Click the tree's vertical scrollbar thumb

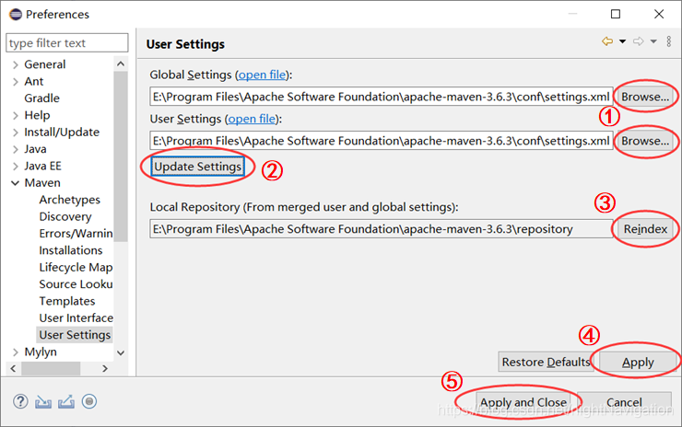(x=121, y=156)
